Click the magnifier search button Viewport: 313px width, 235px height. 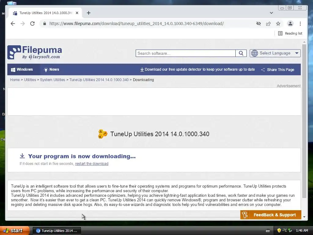(241, 53)
